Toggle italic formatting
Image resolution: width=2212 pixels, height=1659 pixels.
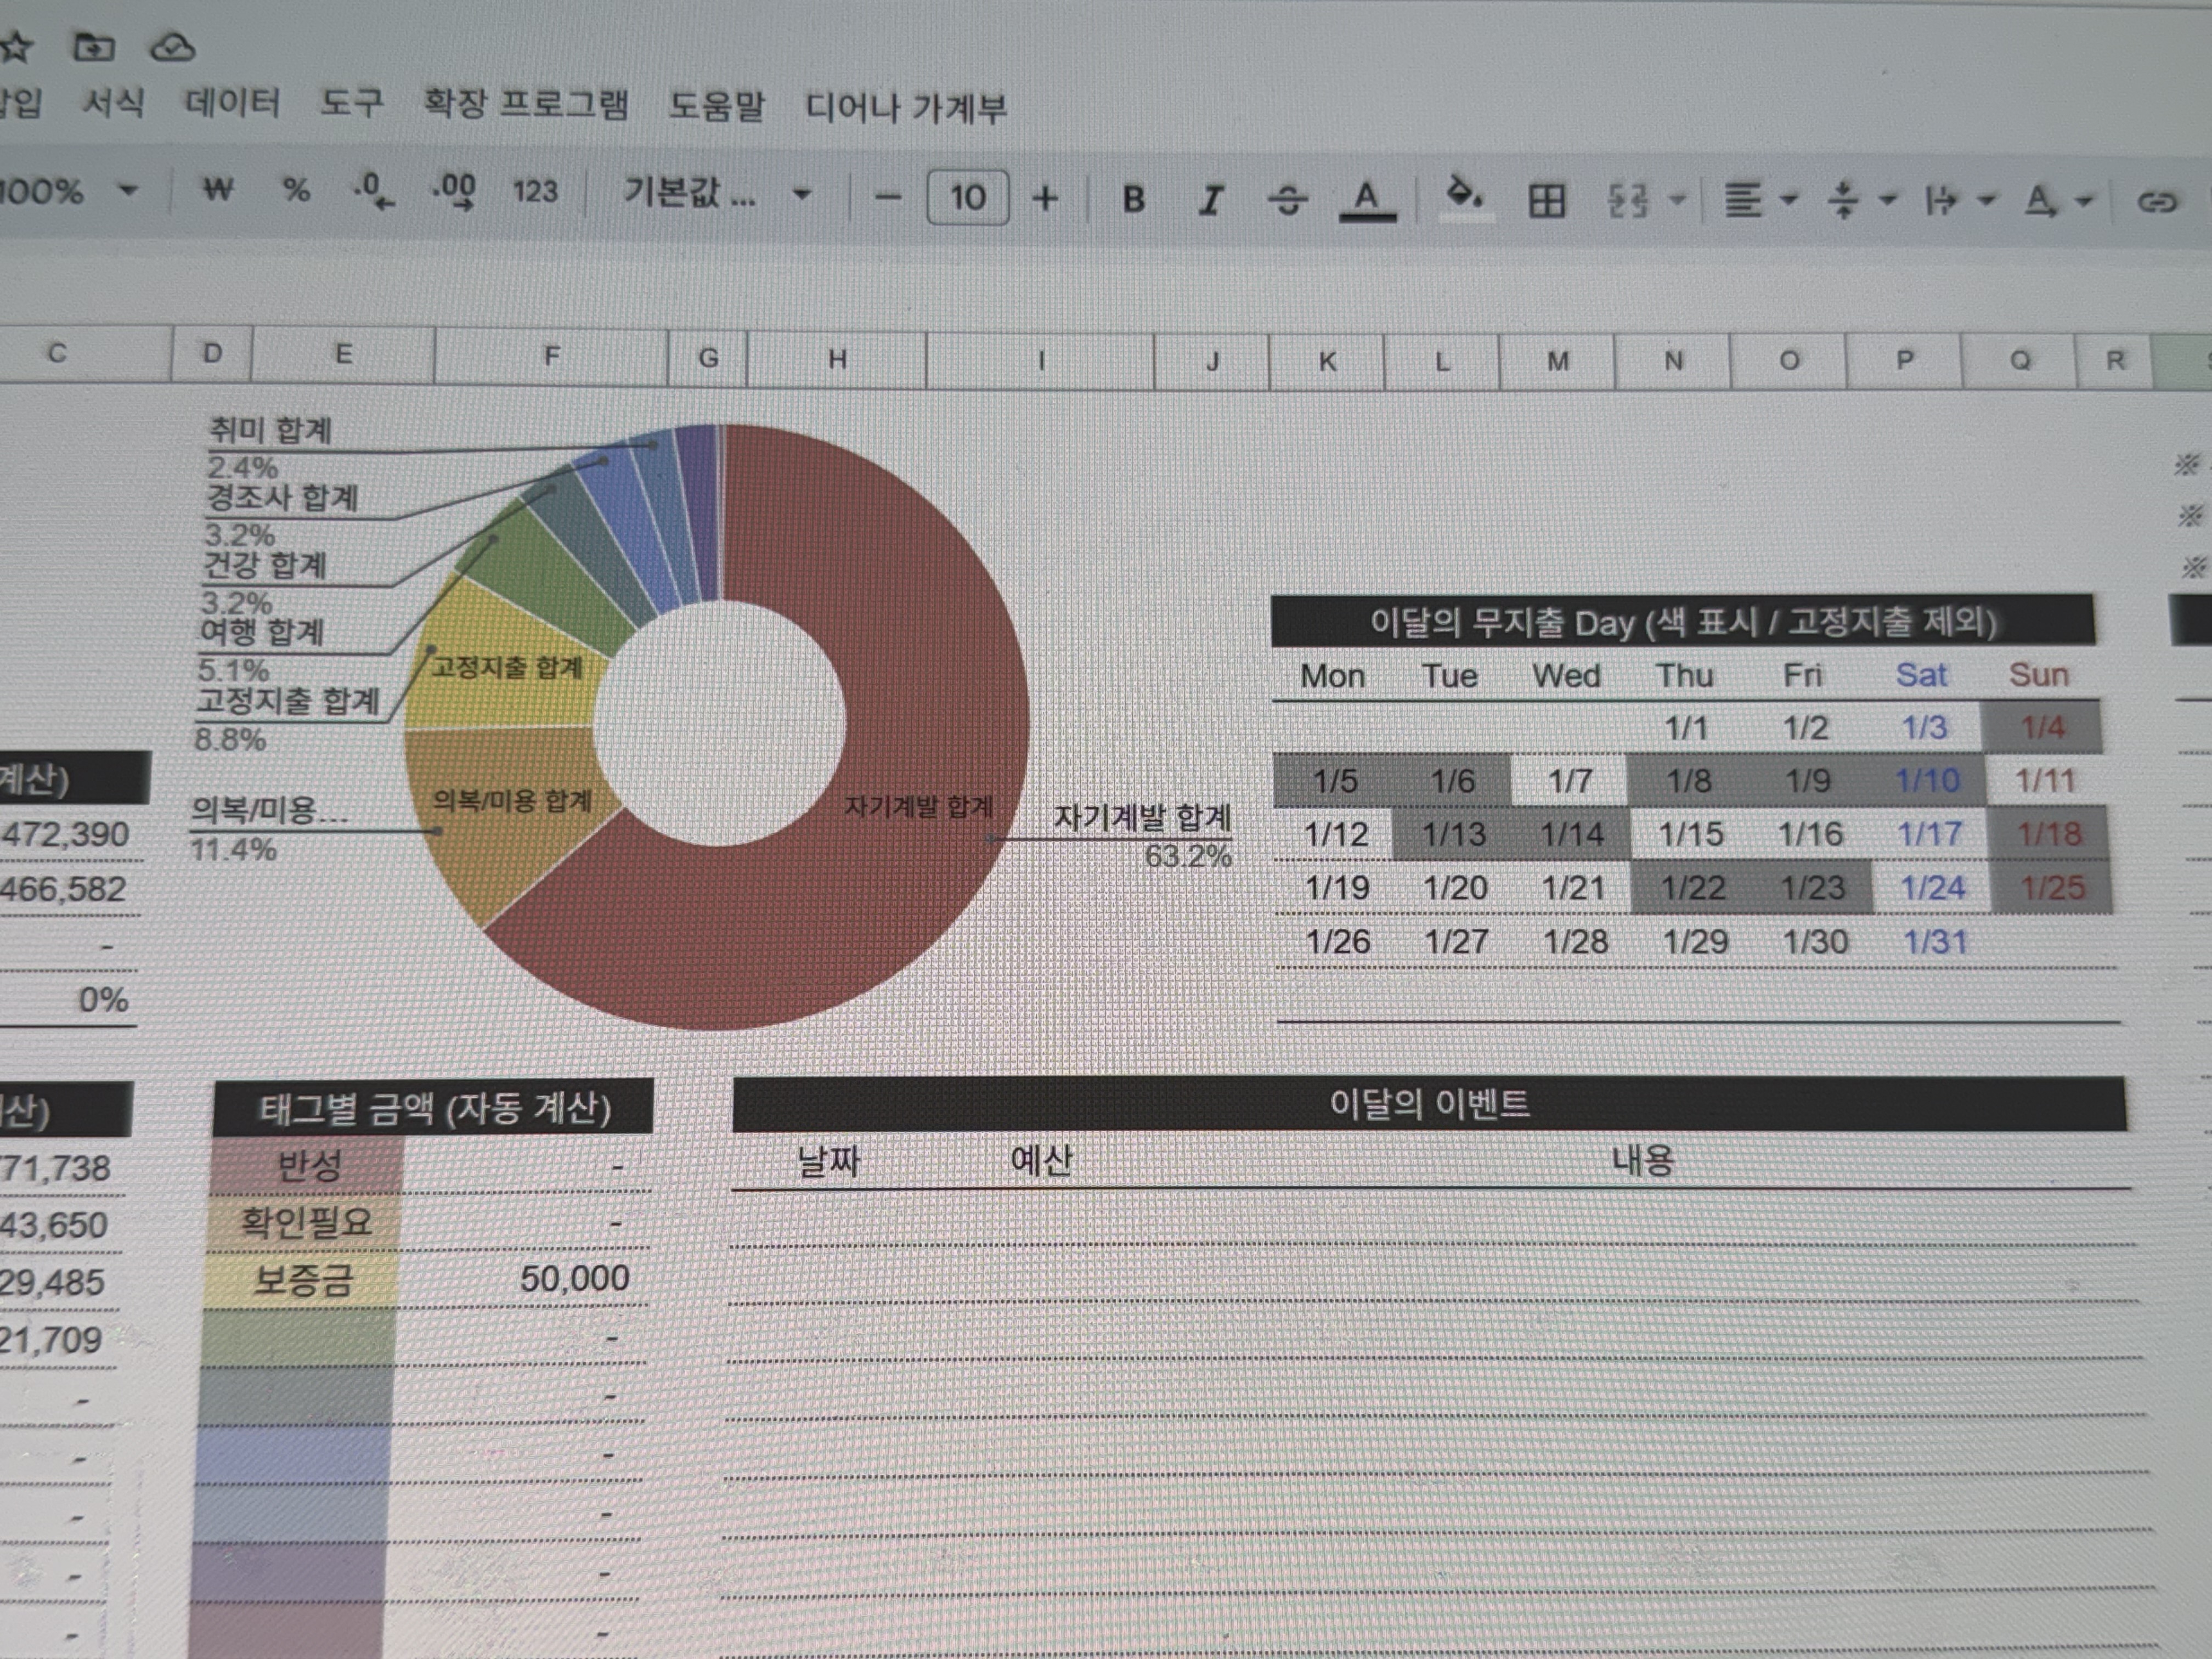point(1211,200)
